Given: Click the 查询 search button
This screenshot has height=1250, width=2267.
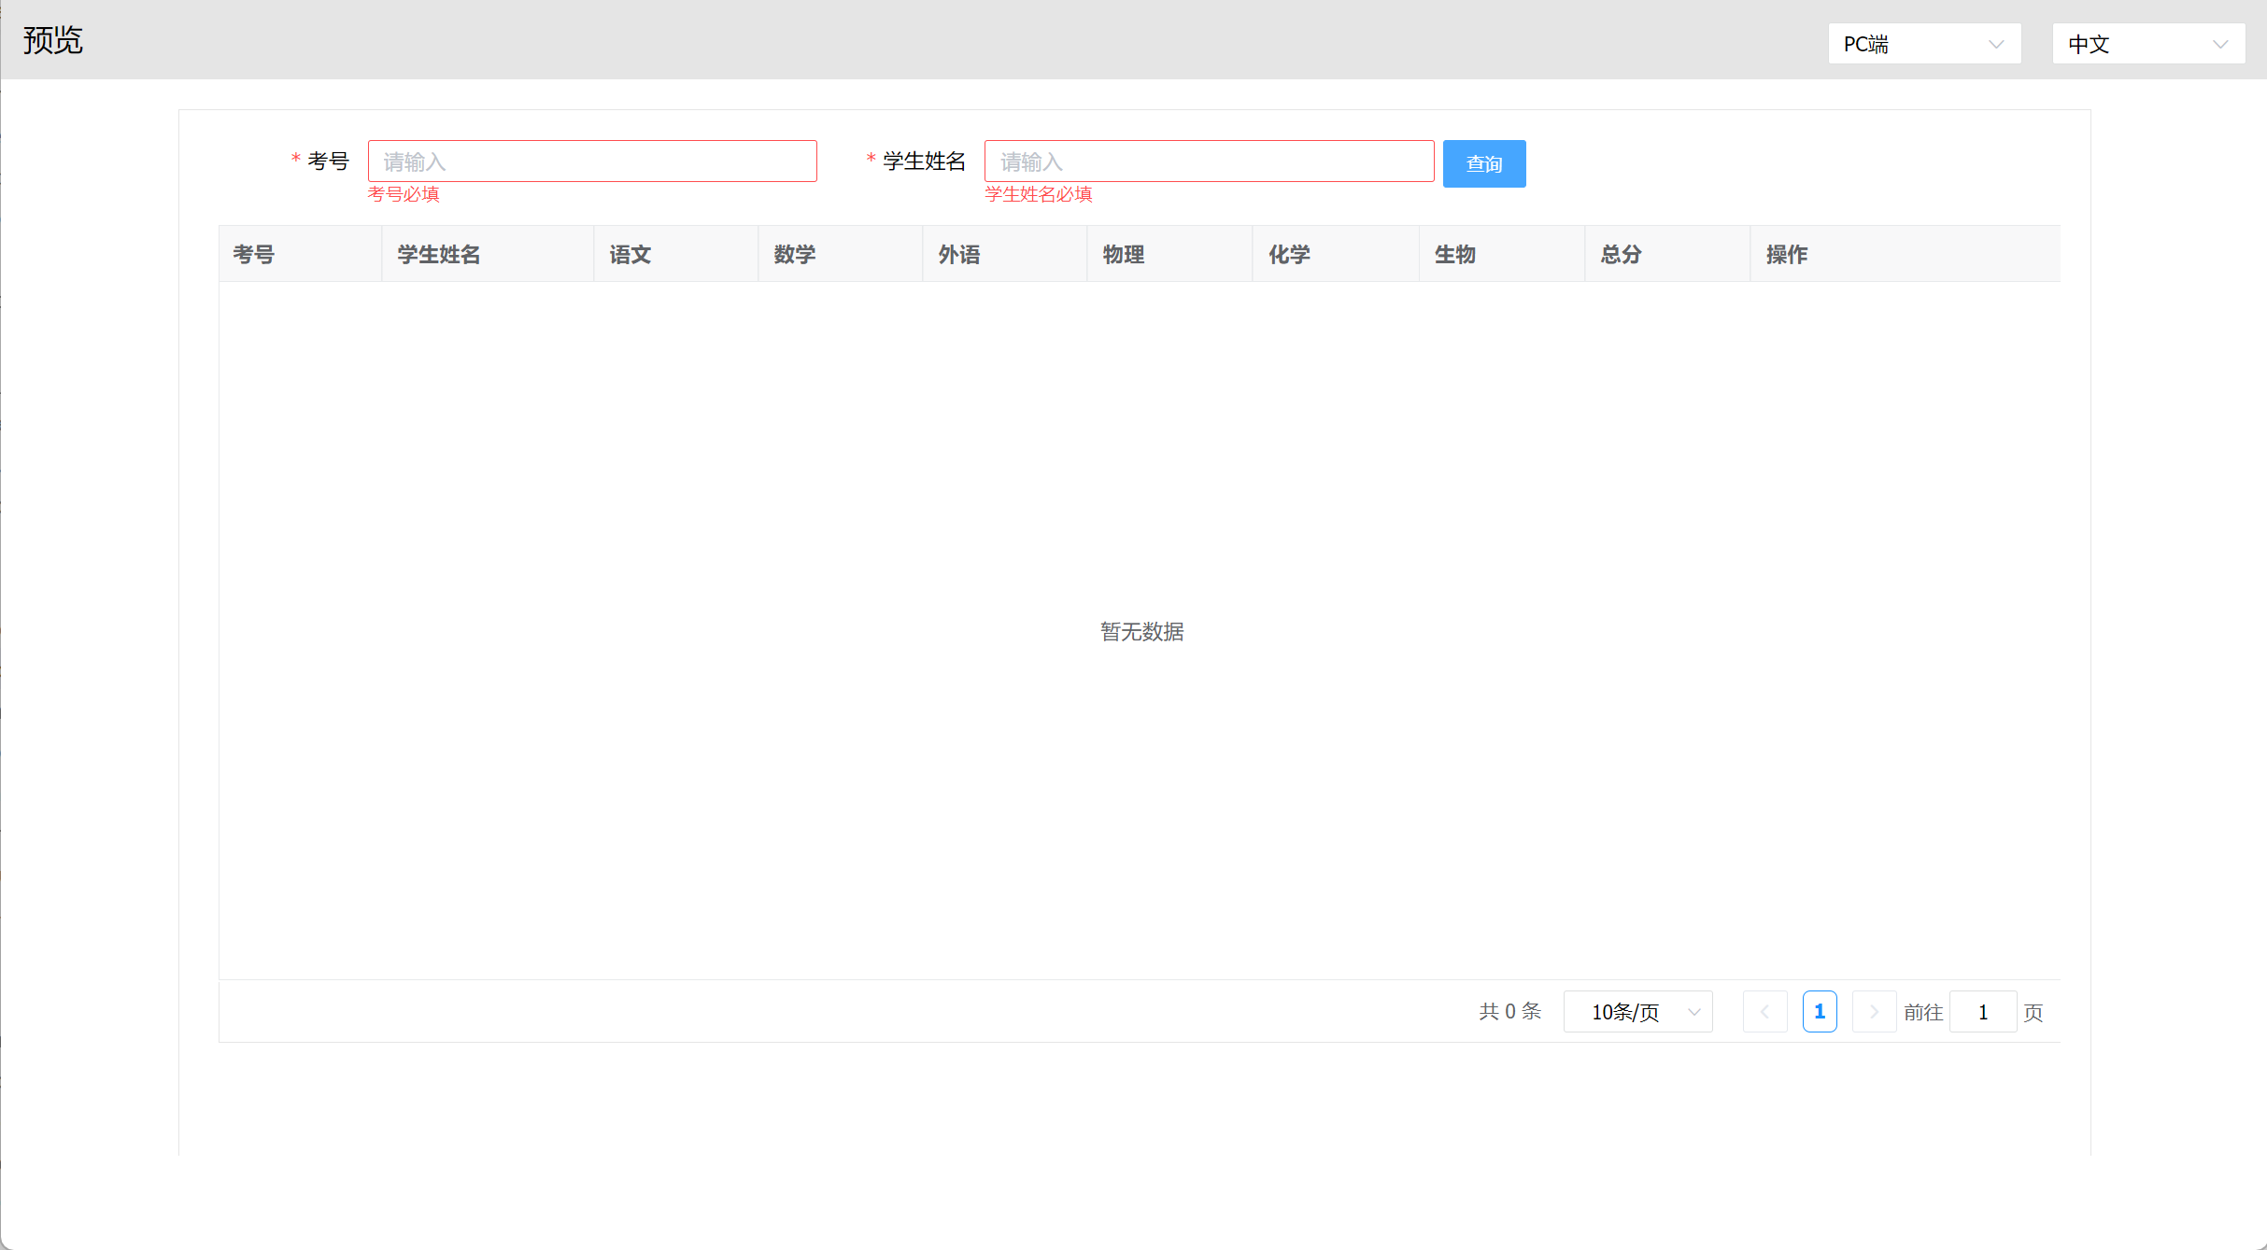Looking at the screenshot, I should 1483,163.
